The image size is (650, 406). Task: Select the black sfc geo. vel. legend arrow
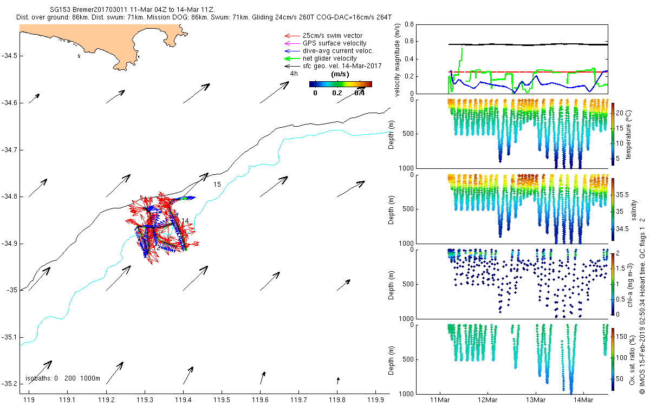coord(292,66)
